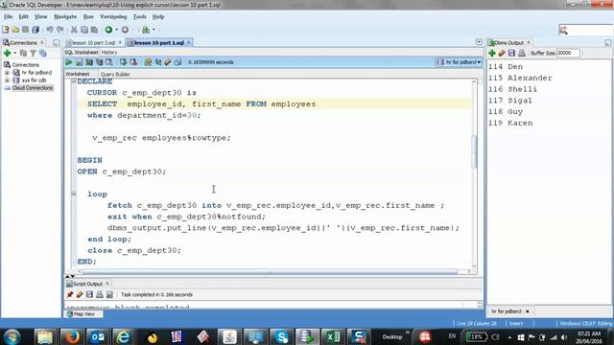Click the Buffer Size input field

coord(568,54)
